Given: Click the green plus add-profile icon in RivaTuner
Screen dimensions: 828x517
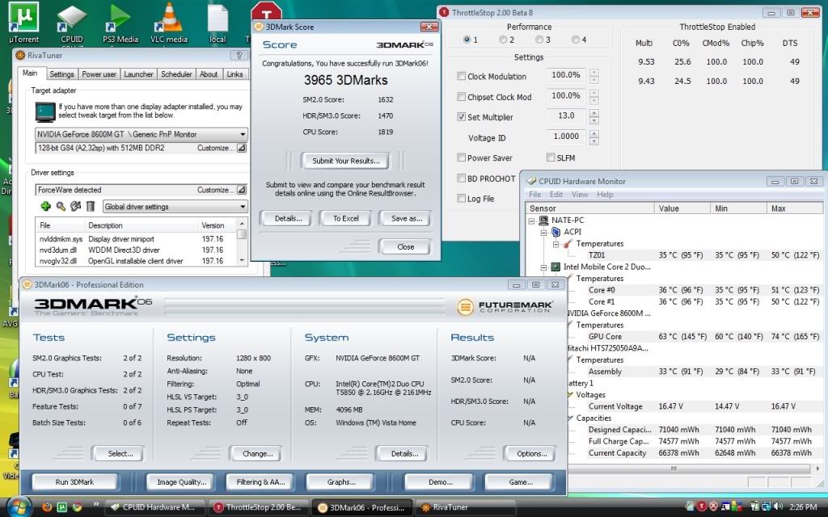Looking at the screenshot, I should click(45, 206).
